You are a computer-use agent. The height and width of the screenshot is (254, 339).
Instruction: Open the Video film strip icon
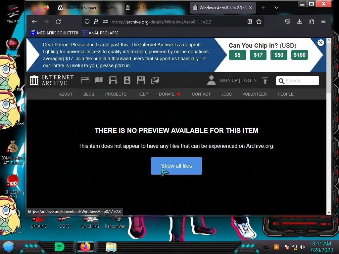point(113,80)
